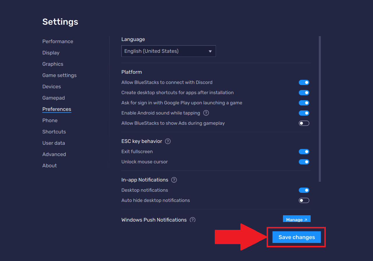373x261 pixels.
Task: Disable Create desktop shortcuts for apps toggle
Action: (x=304, y=93)
